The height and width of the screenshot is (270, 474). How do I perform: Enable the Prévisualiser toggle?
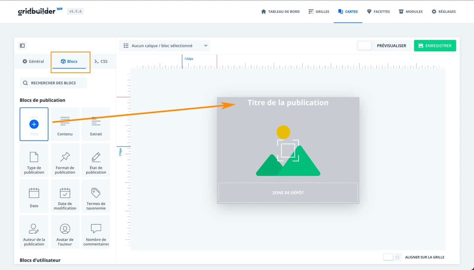pyautogui.click(x=364, y=45)
